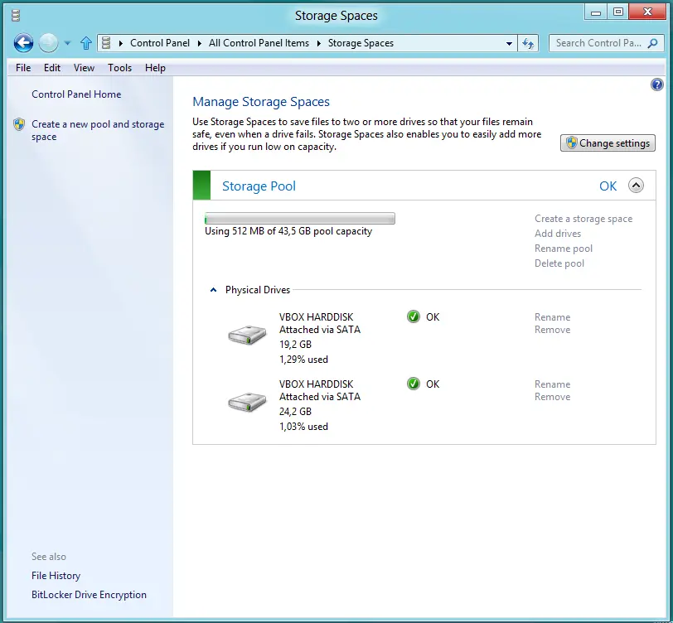Open BitLocker Drive Encryption link
Screen dimensions: 673x623
pos(89,595)
